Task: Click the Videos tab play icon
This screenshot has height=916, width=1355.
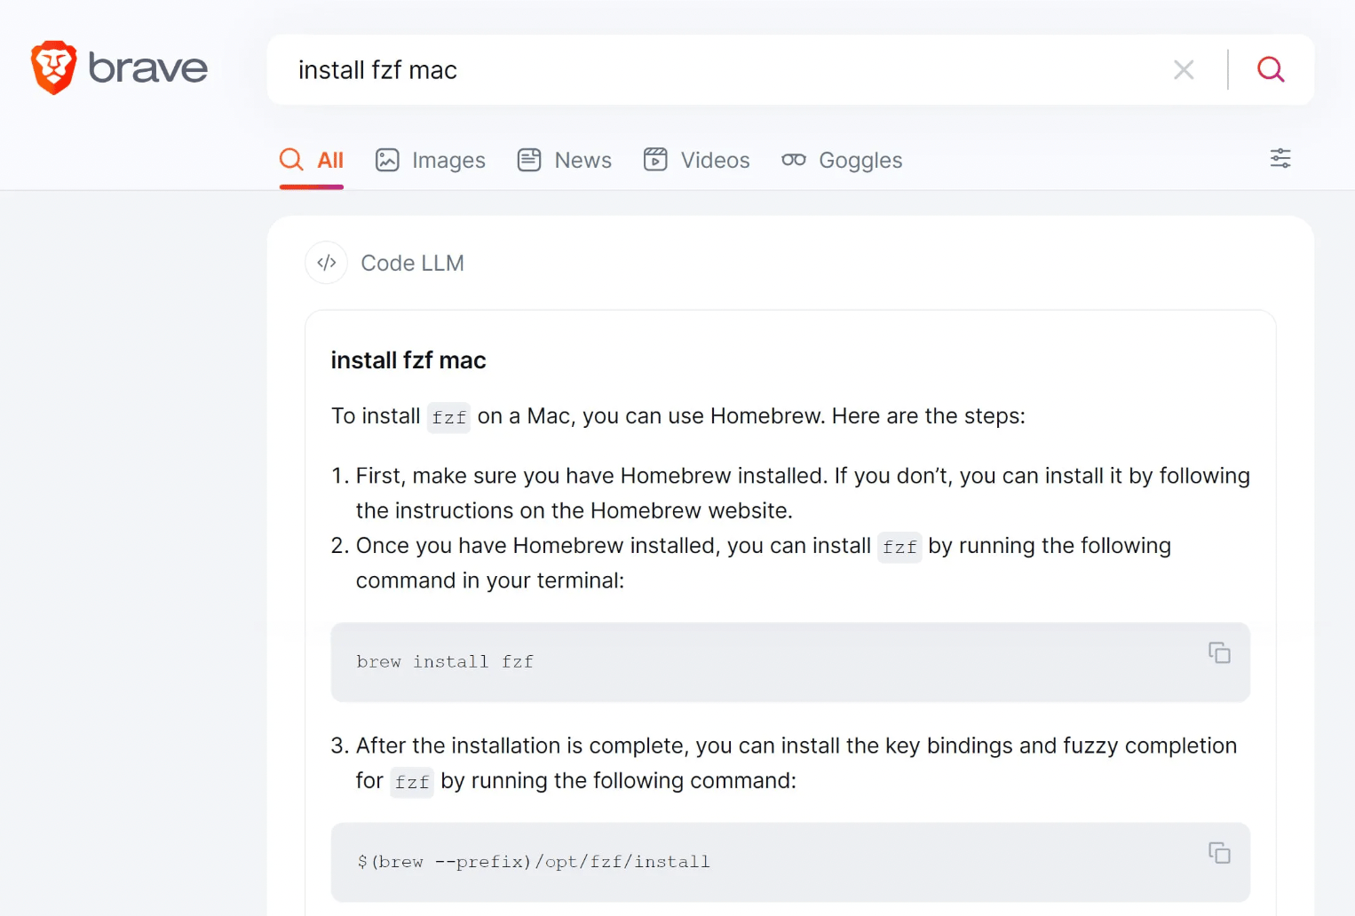Action: [655, 160]
